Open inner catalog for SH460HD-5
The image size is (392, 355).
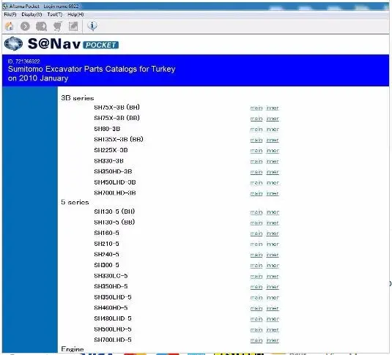[x=273, y=308]
